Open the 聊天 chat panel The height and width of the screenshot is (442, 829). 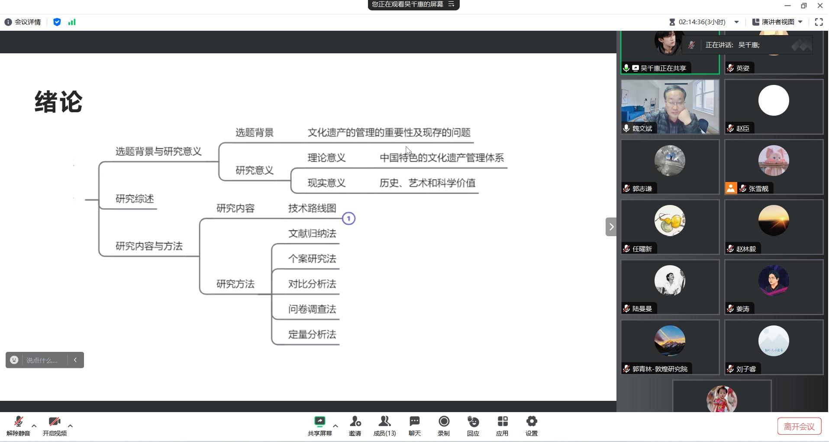coord(415,426)
